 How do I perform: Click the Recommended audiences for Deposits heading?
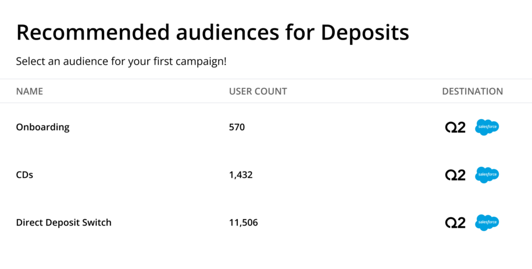pos(212,33)
